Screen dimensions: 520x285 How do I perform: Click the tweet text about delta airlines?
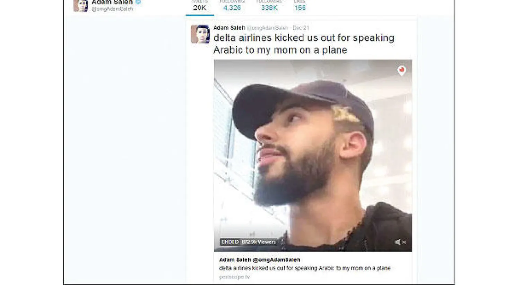click(304, 44)
